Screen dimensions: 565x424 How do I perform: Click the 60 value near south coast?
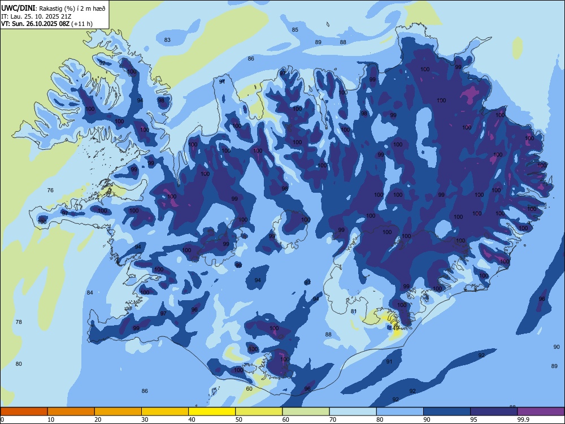pyautogui.click(x=249, y=389)
